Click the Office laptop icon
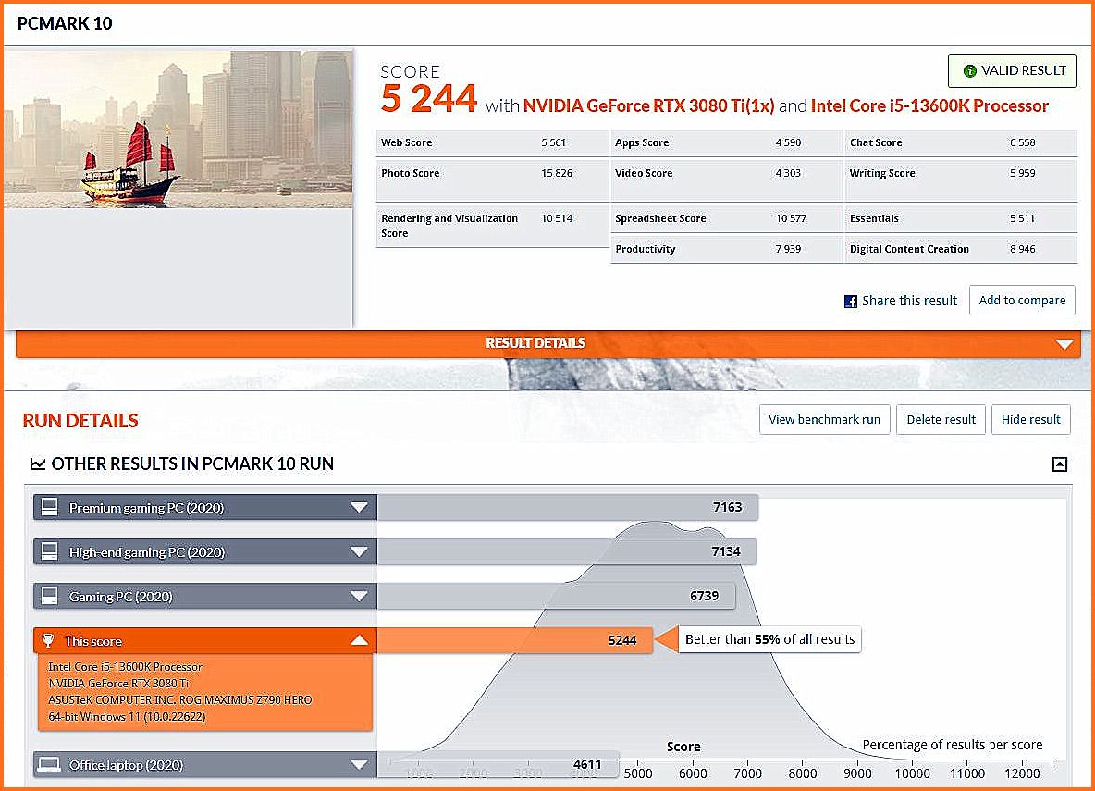Viewport: 1095px width, 791px height. pyautogui.click(x=49, y=764)
